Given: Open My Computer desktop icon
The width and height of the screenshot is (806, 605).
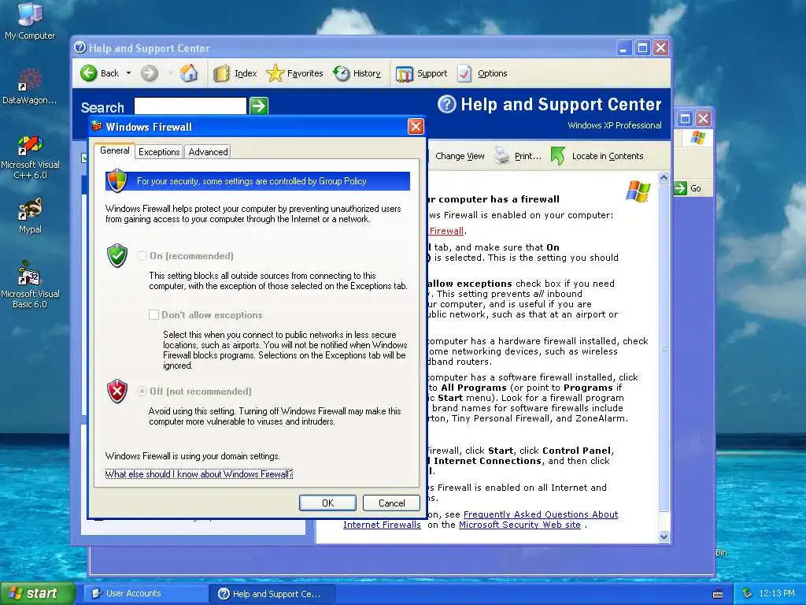Looking at the screenshot, I should click(30, 20).
